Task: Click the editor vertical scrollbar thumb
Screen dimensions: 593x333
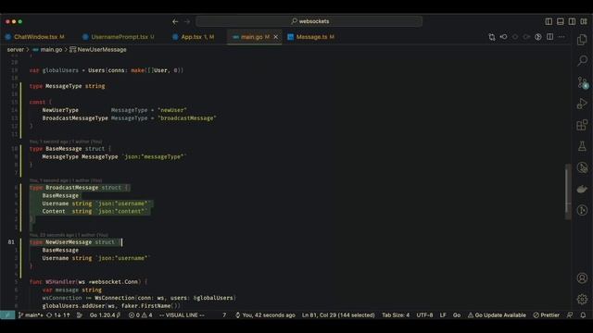Action: (x=568, y=191)
